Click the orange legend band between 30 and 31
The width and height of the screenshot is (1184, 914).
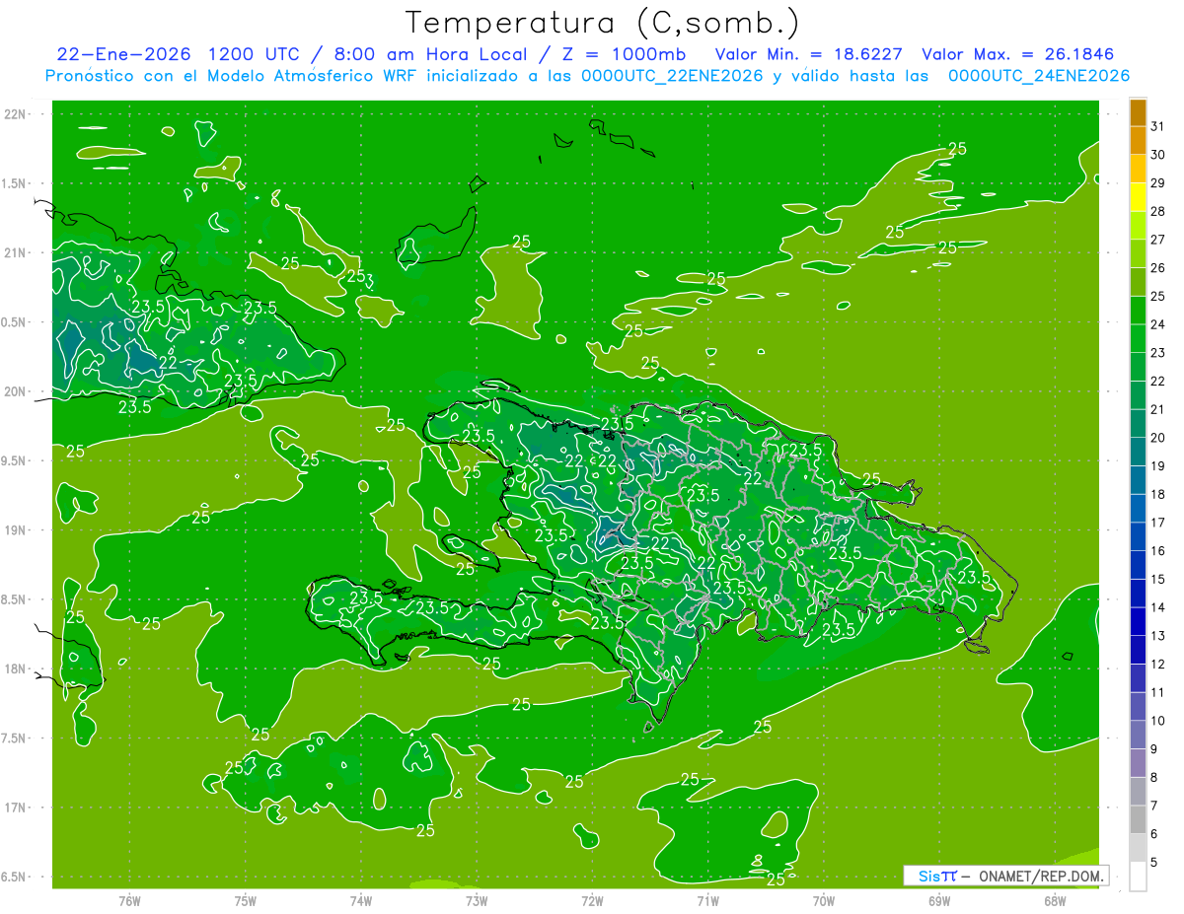[1138, 140]
